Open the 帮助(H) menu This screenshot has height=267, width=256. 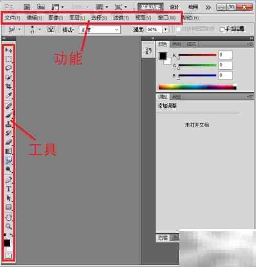(x=190, y=18)
